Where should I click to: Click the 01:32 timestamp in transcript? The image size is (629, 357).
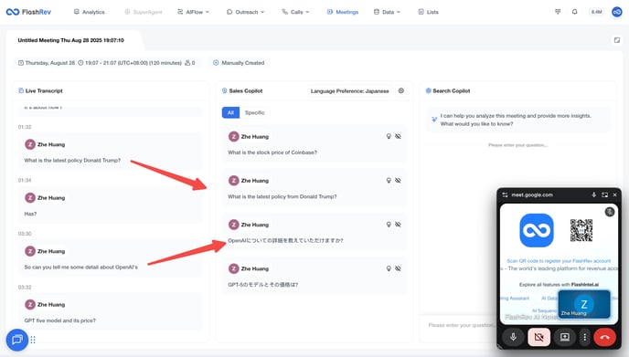[25, 127]
